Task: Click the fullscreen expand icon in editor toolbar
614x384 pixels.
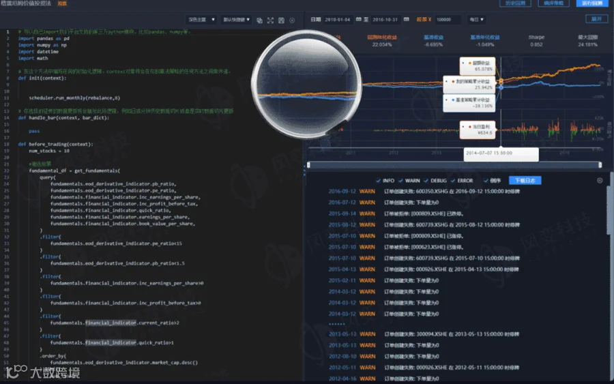Action: [270, 20]
